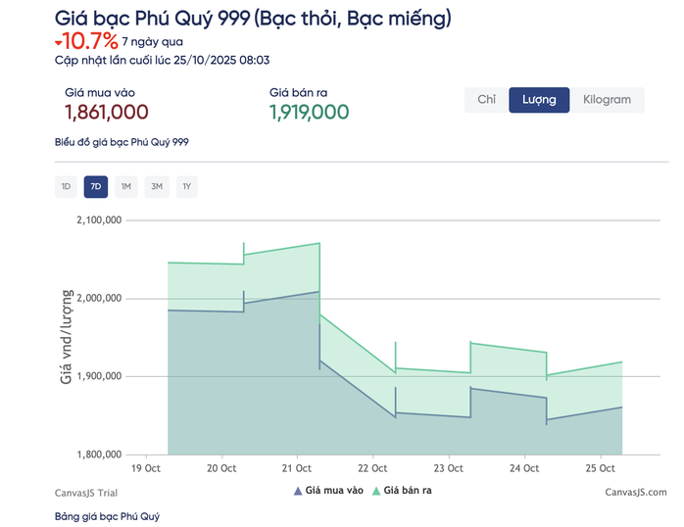Click the sell price value 1,919,000
The height and width of the screenshot is (527, 684).
pos(309,112)
